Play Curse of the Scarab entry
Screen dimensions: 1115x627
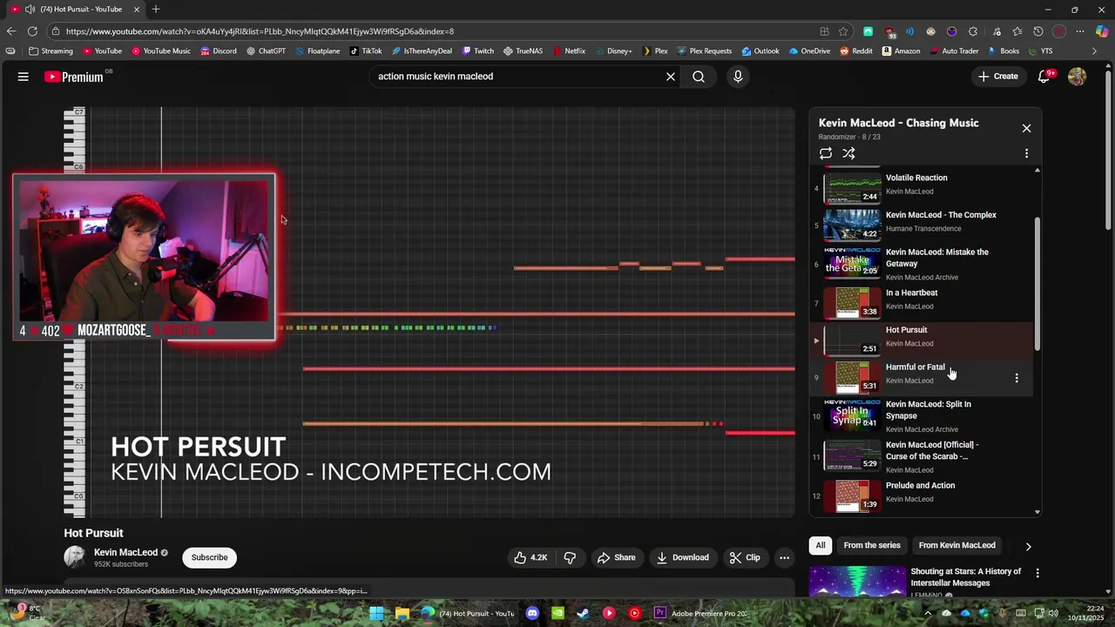click(x=922, y=456)
